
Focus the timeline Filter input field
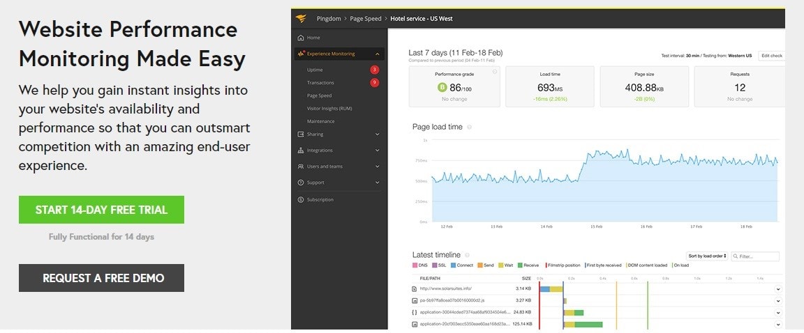point(755,256)
